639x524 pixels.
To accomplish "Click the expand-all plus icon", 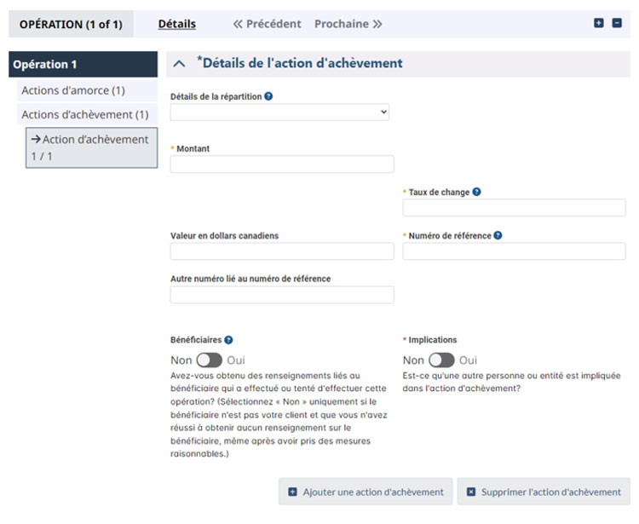I will pos(599,24).
